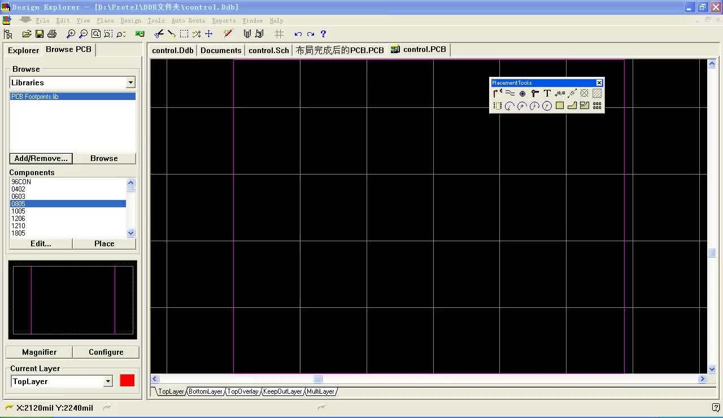Open the Documents tab
723x418 pixels.
(221, 50)
